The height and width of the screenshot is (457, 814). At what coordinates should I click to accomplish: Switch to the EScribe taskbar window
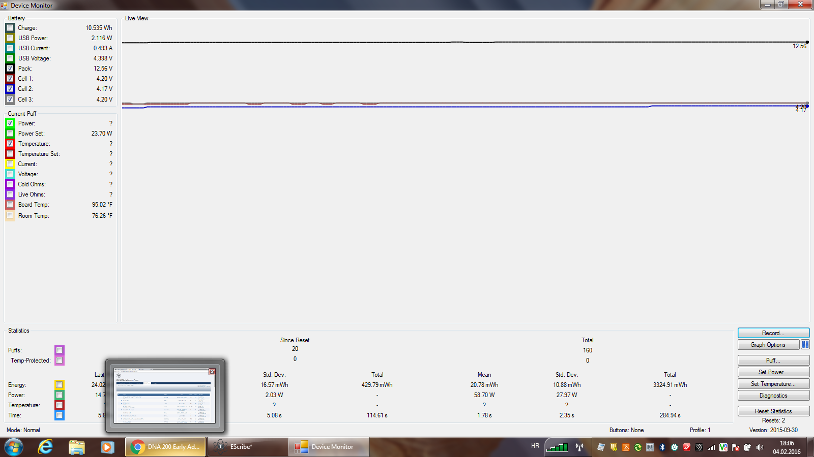click(247, 447)
